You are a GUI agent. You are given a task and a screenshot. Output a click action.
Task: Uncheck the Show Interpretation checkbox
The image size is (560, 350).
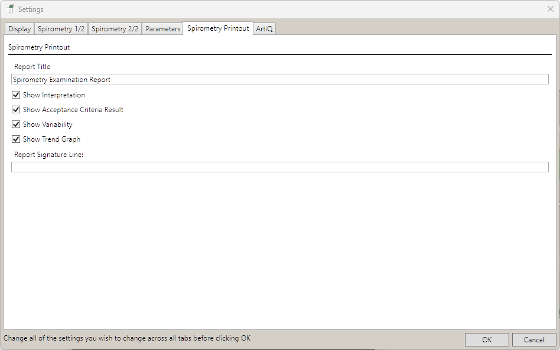[16, 95]
